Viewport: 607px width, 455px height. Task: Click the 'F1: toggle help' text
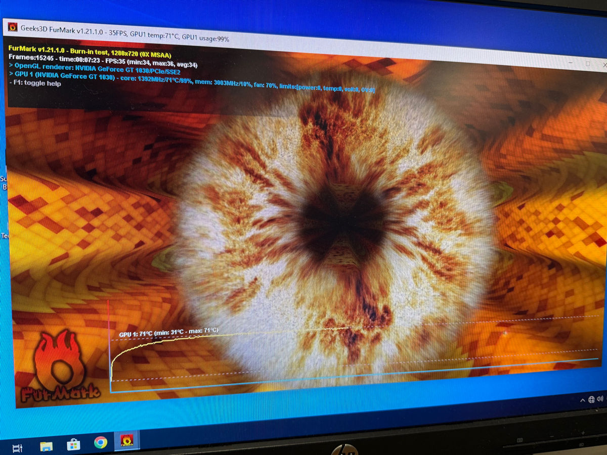pyautogui.click(x=35, y=84)
